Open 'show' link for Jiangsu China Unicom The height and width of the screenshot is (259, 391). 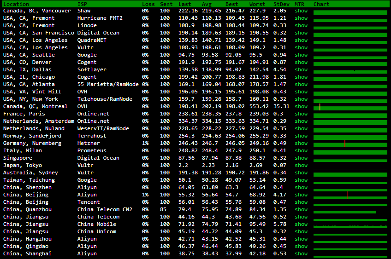pyautogui.click(x=301, y=232)
